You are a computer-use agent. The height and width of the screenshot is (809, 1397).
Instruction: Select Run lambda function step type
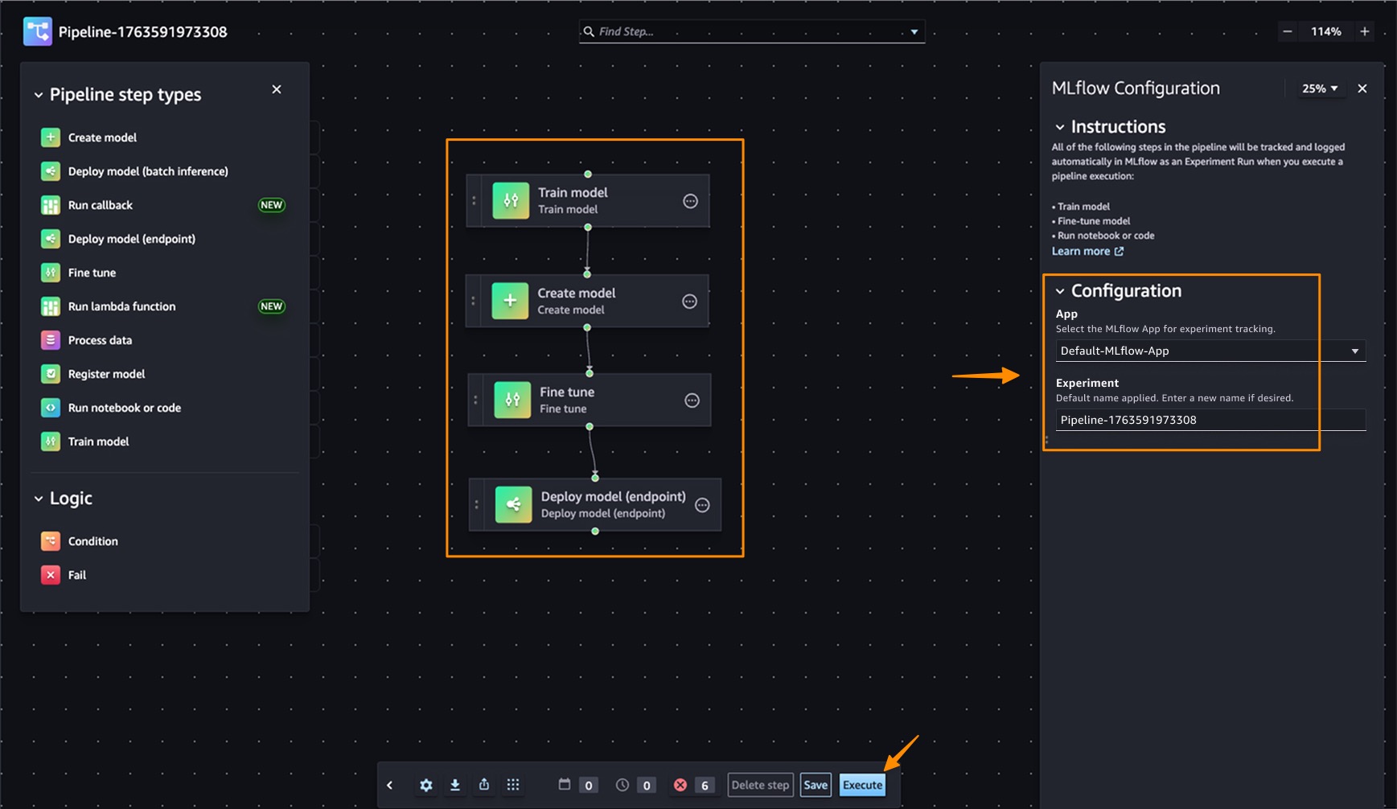(x=121, y=306)
